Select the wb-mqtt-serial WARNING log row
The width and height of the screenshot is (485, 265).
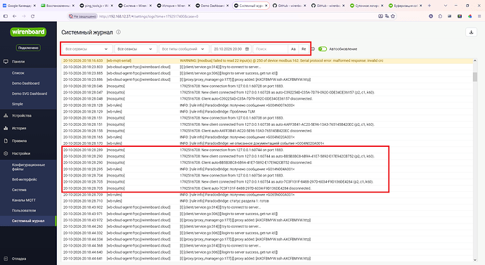click(x=267, y=60)
